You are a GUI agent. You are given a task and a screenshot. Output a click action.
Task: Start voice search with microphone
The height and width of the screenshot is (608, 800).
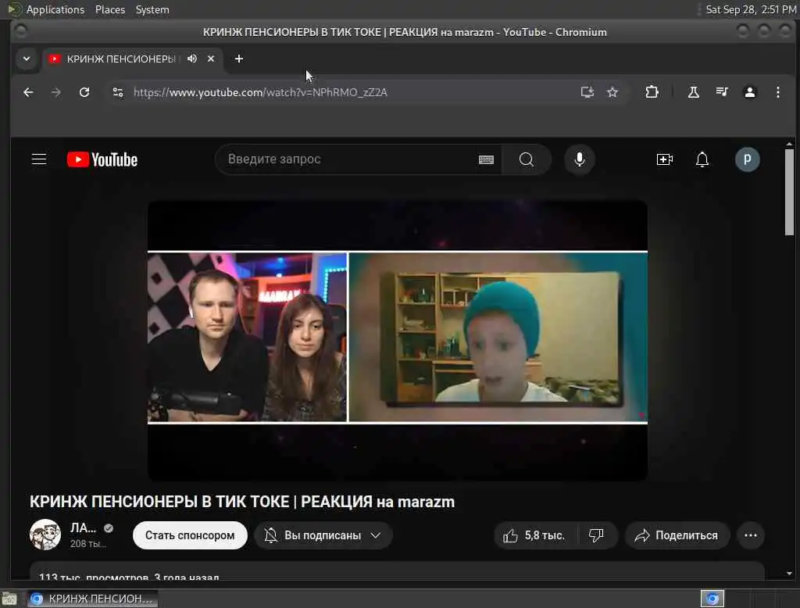(579, 159)
